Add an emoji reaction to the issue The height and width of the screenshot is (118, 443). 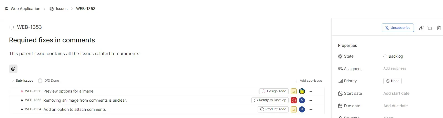pyautogui.click(x=13, y=69)
